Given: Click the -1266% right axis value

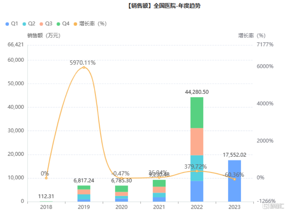Looking at the screenshot, I should click(266, 201).
